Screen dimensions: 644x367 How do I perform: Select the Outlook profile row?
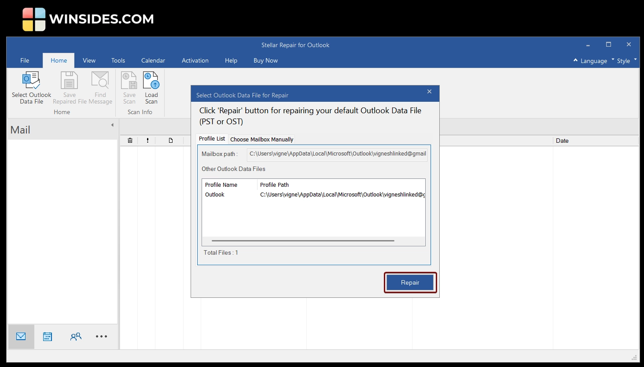pos(313,195)
